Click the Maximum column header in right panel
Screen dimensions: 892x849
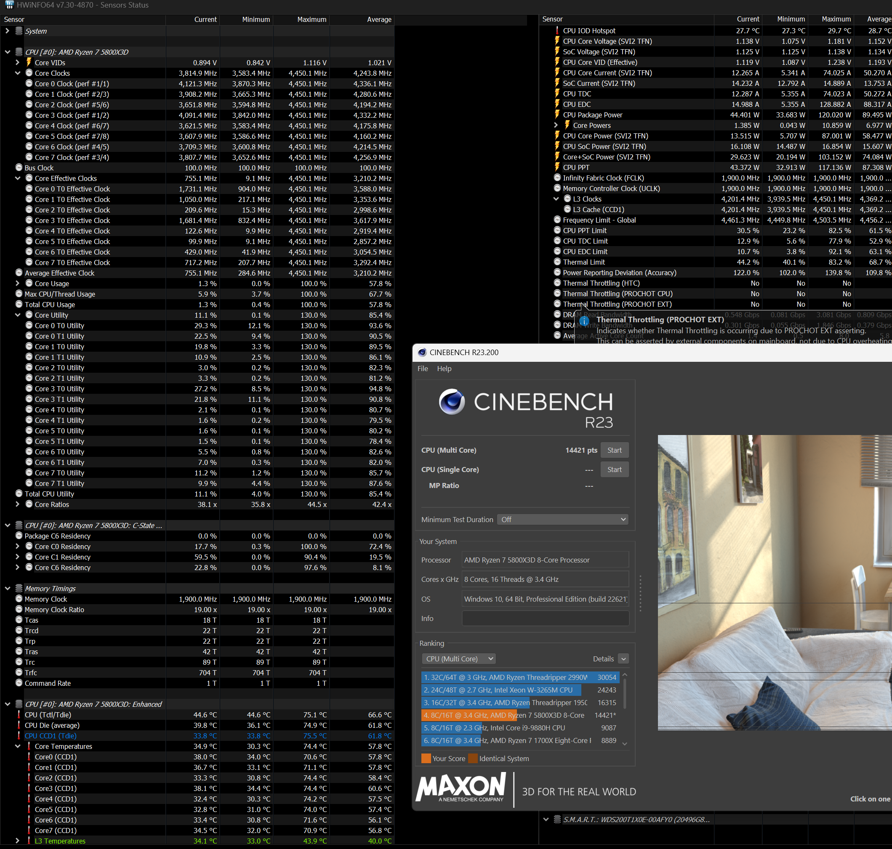(831, 19)
